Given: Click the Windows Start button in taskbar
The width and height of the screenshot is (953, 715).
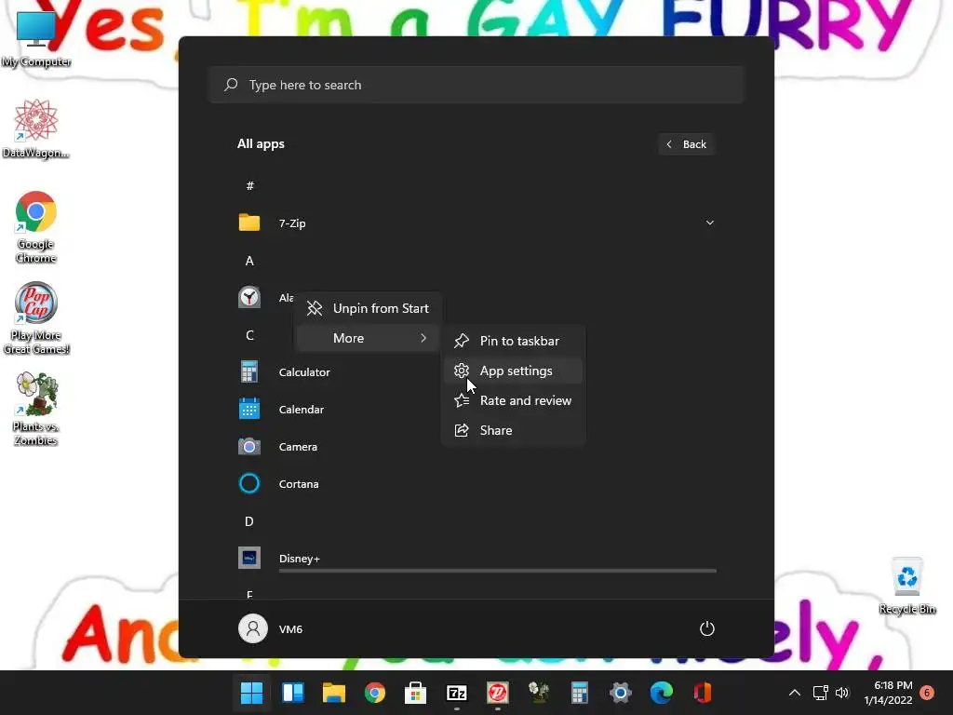Looking at the screenshot, I should point(251,693).
